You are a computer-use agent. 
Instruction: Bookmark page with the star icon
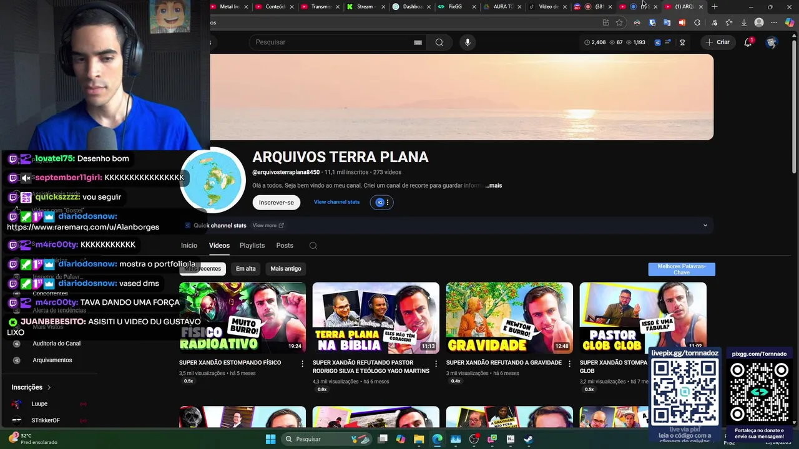pos(619,22)
